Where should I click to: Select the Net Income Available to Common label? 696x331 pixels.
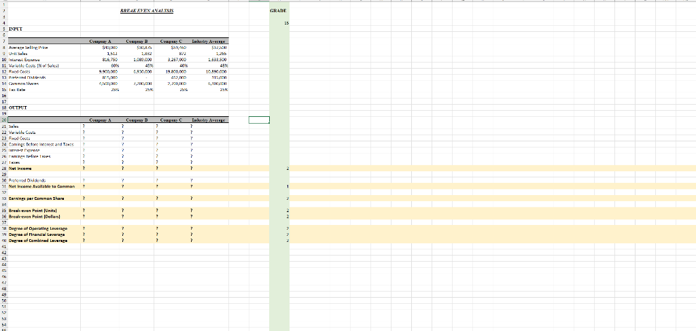[40, 186]
